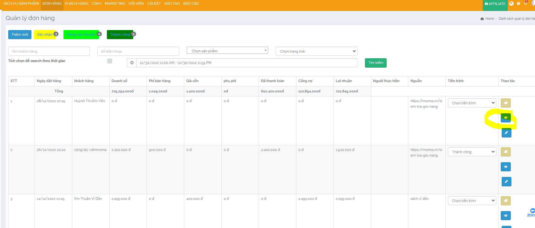Open the KHÁCH HÀNG menu
Screen dimensions: 535x228
(x=77, y=3)
